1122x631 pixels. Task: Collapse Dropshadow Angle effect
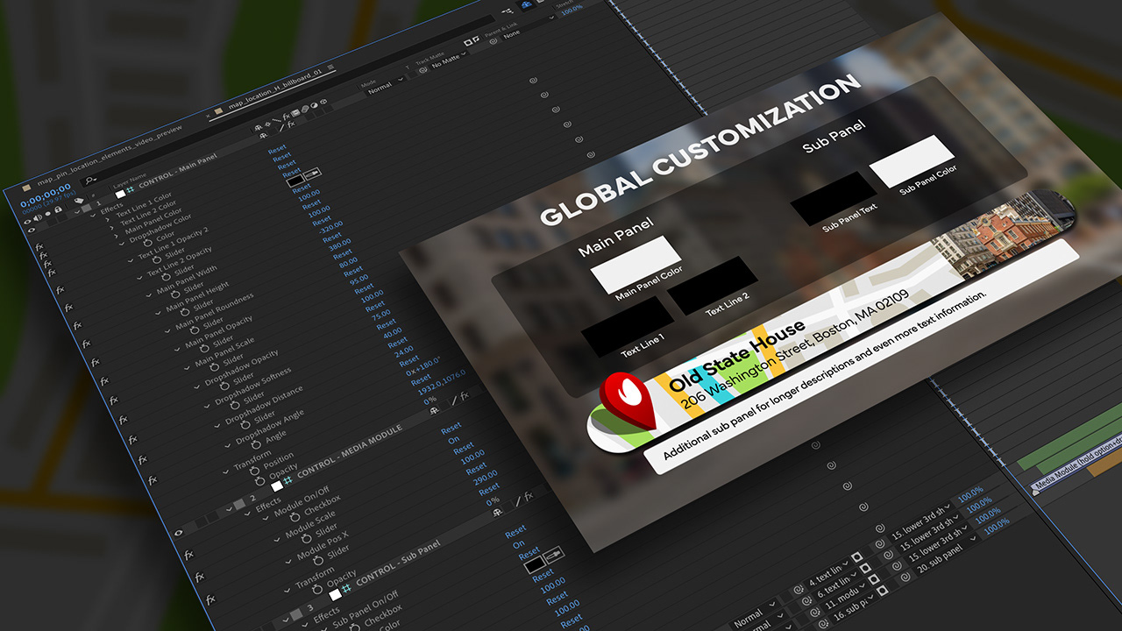tap(228, 445)
